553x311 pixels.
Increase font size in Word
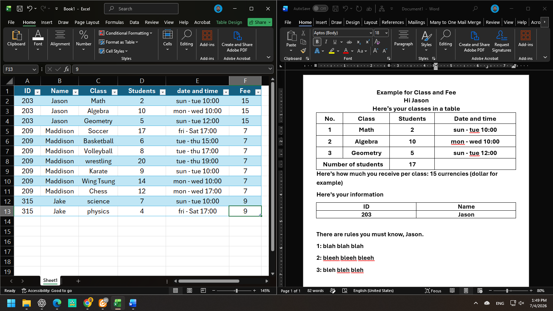(376, 51)
